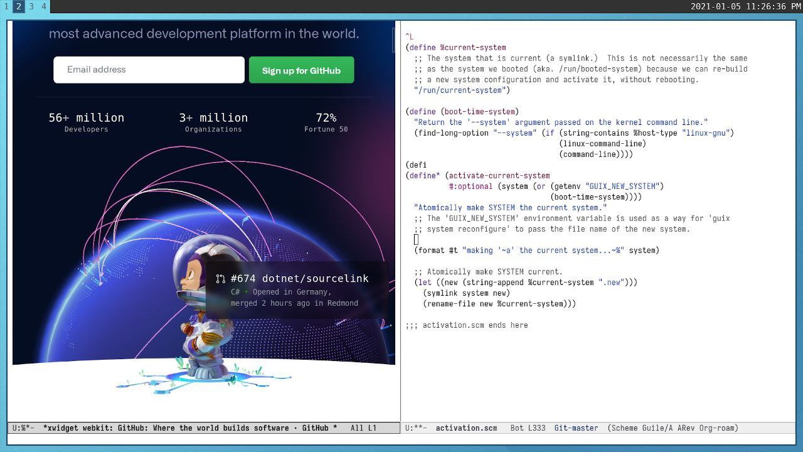This screenshot has width=803, height=452.
Task: Place cursor on '(defi' line
Action: click(416, 165)
